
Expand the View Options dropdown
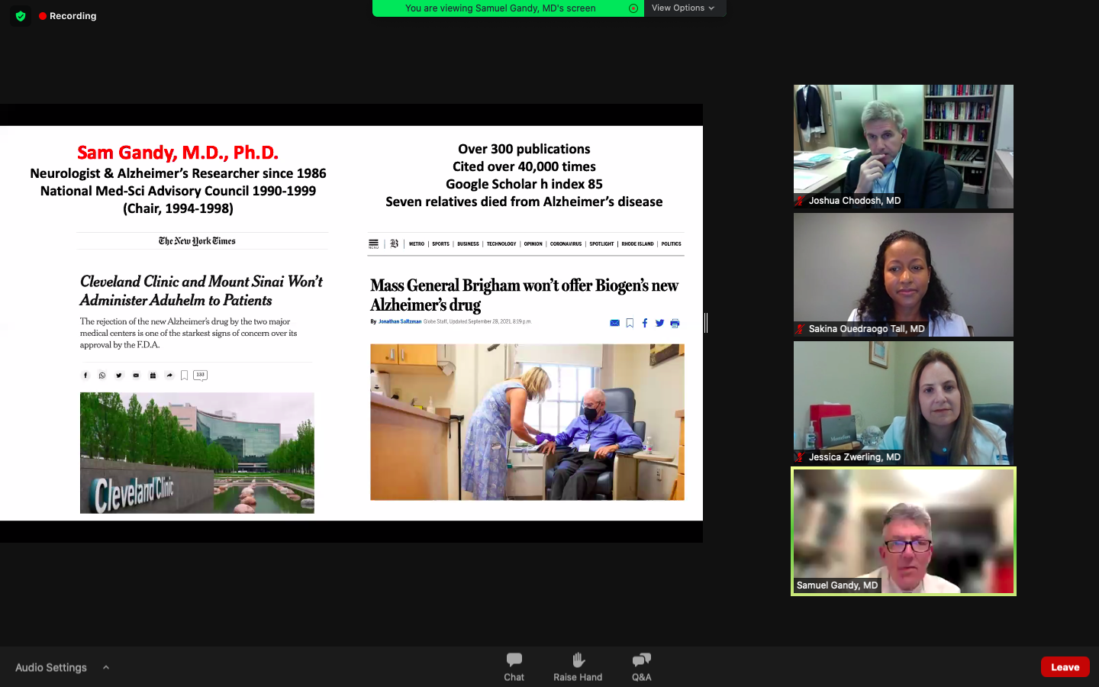tap(683, 8)
